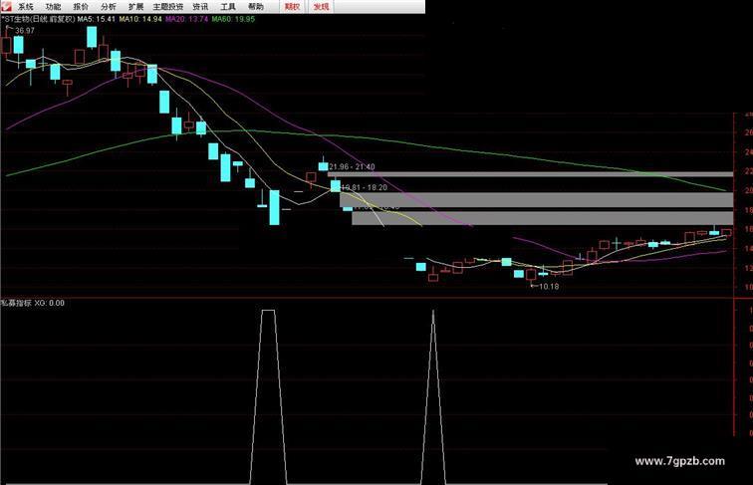Open the 功能 menu
This screenshot has height=485, width=753.
[x=53, y=7]
